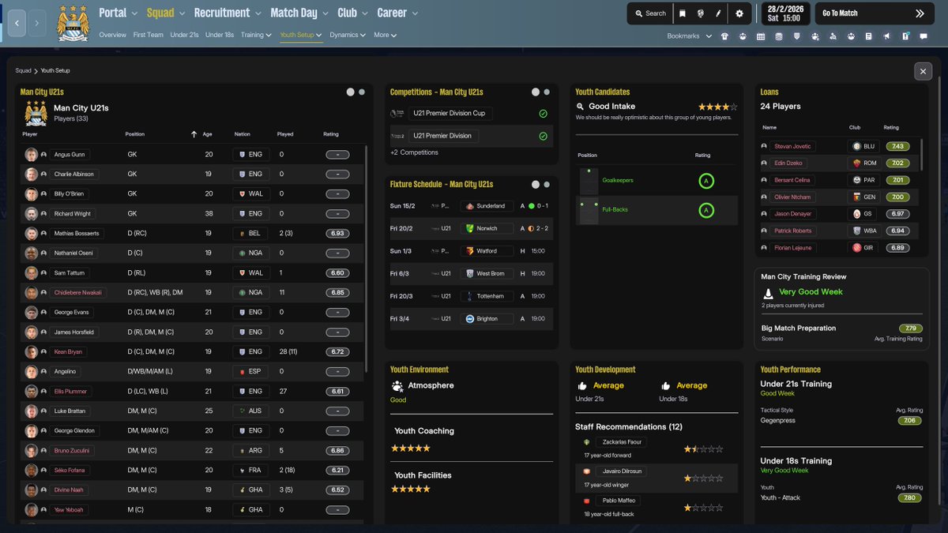Select second page dot in Fixture Schedule panel
The height and width of the screenshot is (533, 948).
[547, 185]
